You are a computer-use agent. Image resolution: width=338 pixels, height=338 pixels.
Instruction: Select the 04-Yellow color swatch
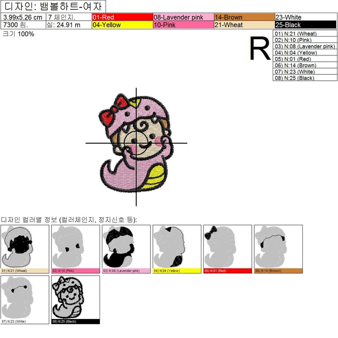[x=123, y=25]
